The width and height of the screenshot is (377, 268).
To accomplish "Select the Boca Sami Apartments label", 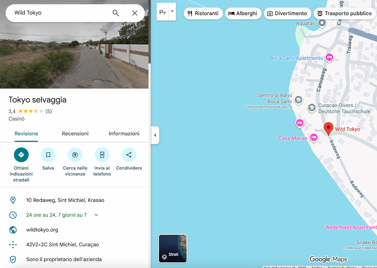I will [296, 58].
